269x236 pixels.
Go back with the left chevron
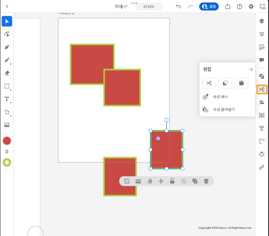[x=7, y=6]
